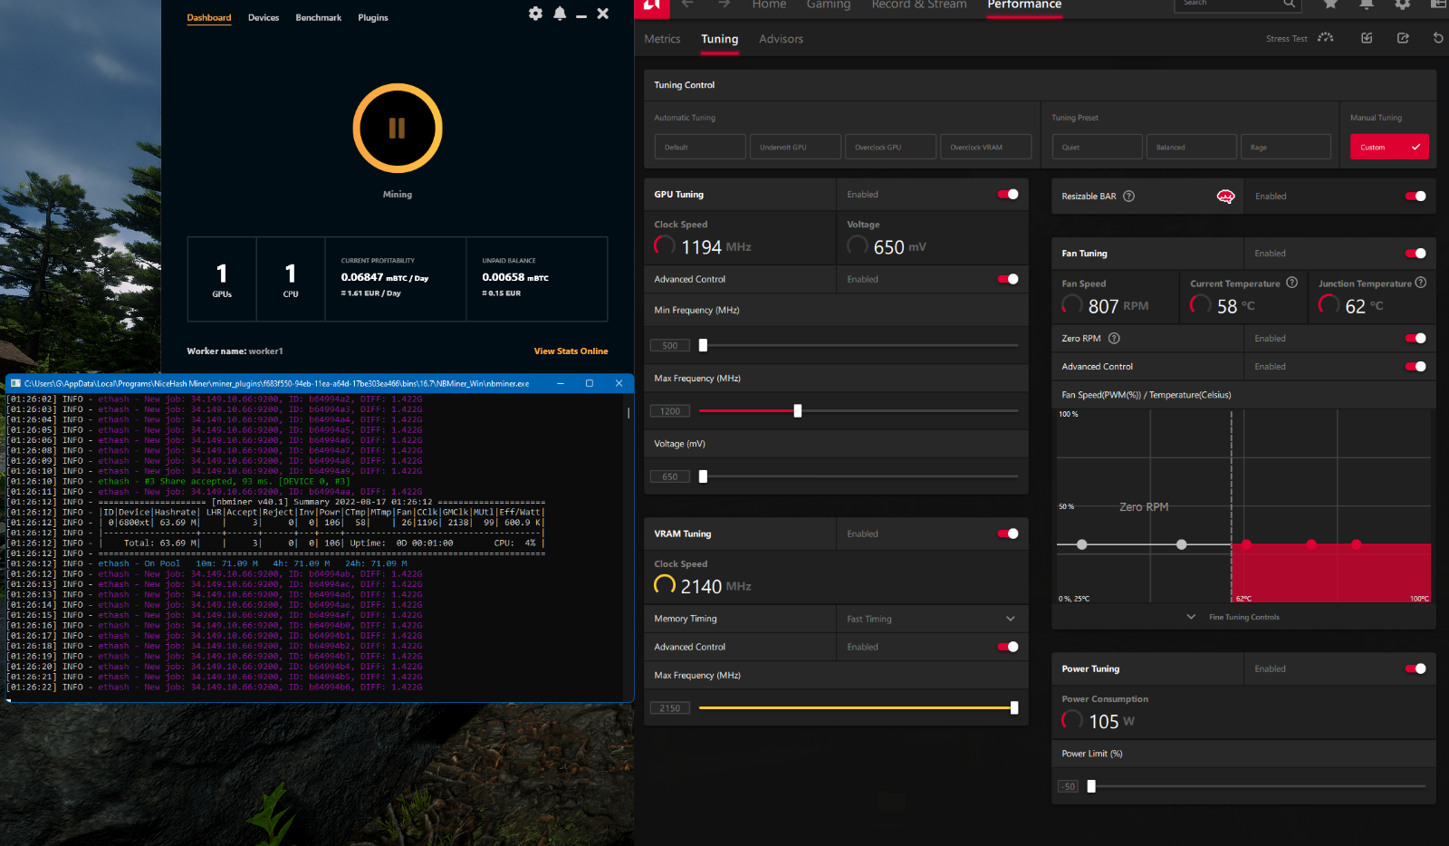Toggle the Resizable BAR switch
This screenshot has width=1449, height=846.
click(1415, 196)
